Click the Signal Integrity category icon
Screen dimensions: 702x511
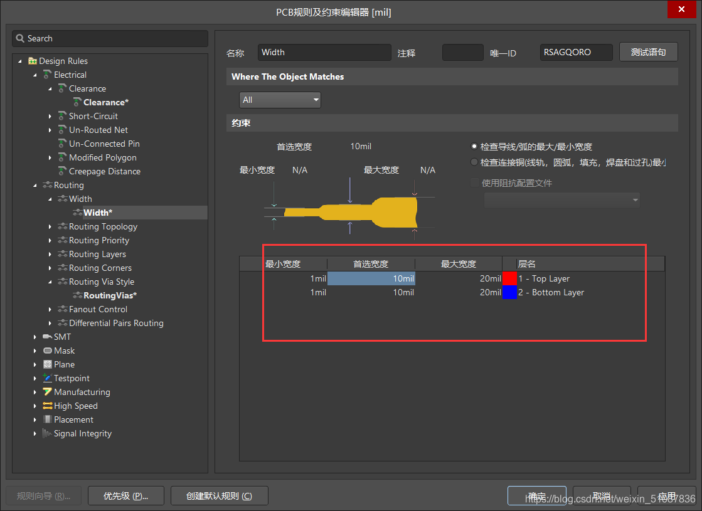(x=48, y=433)
